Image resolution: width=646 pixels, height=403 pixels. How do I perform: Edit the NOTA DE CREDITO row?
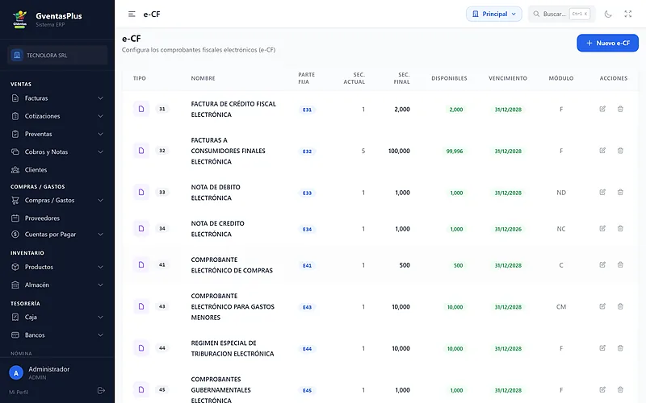pyautogui.click(x=602, y=228)
